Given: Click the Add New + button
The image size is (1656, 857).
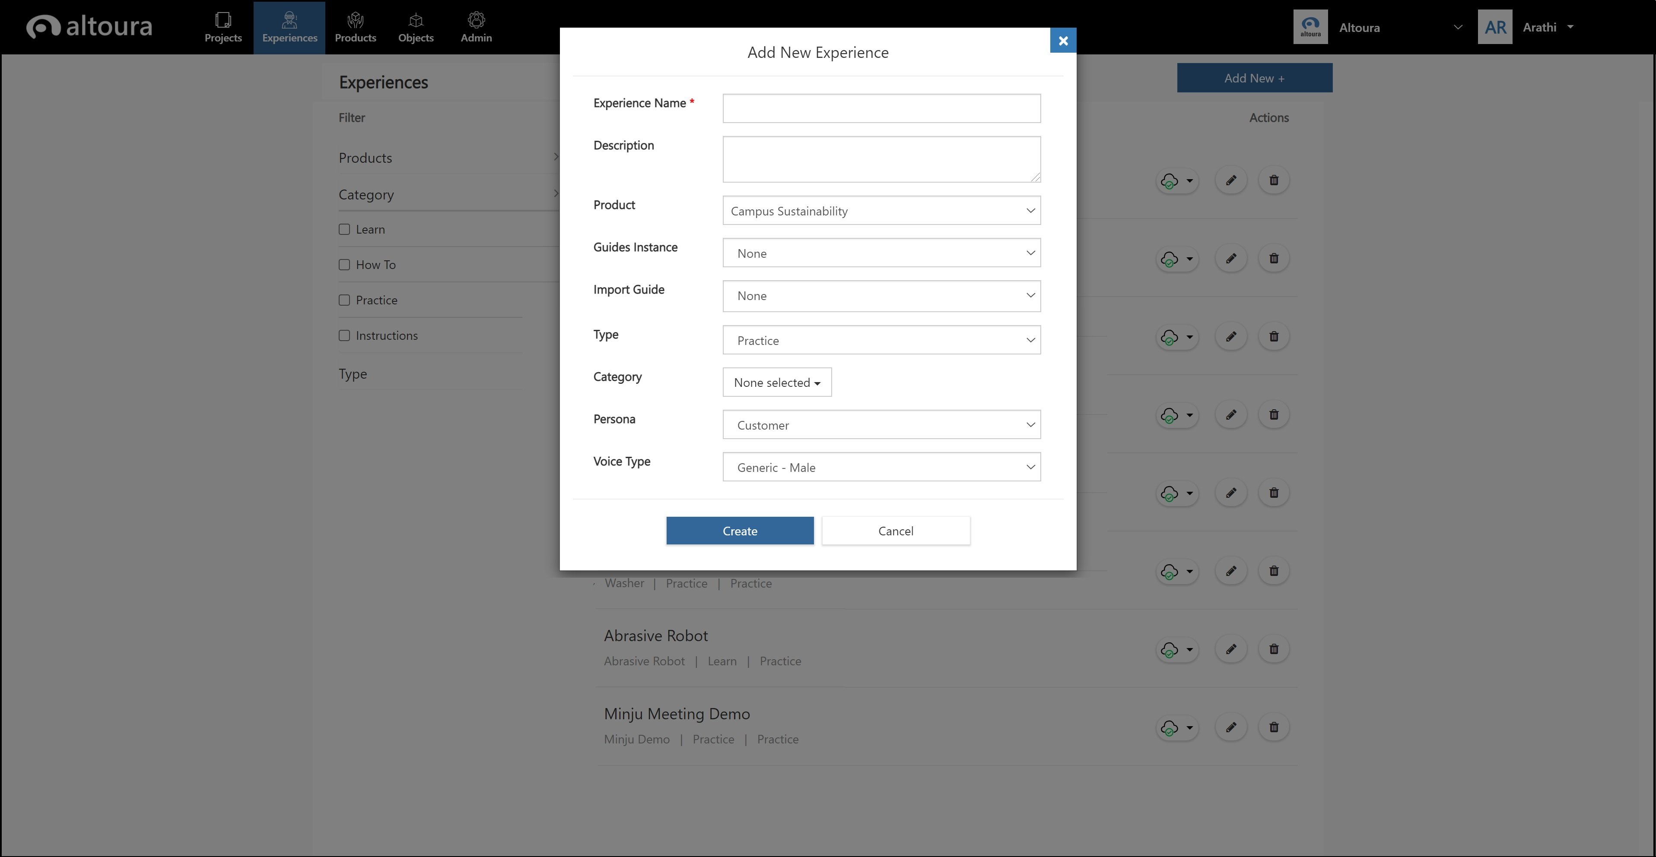Looking at the screenshot, I should [1254, 78].
